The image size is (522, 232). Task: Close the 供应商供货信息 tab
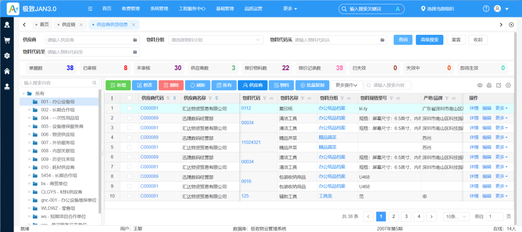click(133, 25)
